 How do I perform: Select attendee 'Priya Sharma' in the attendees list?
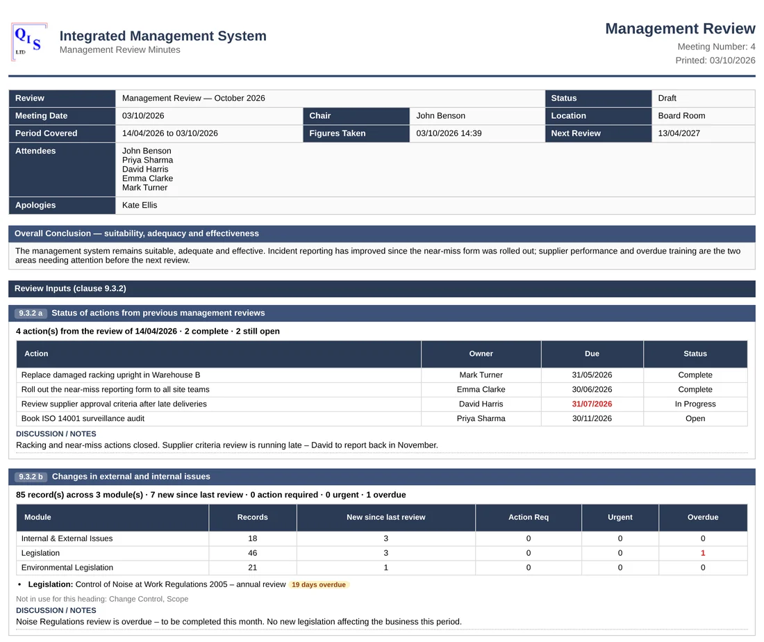point(147,160)
